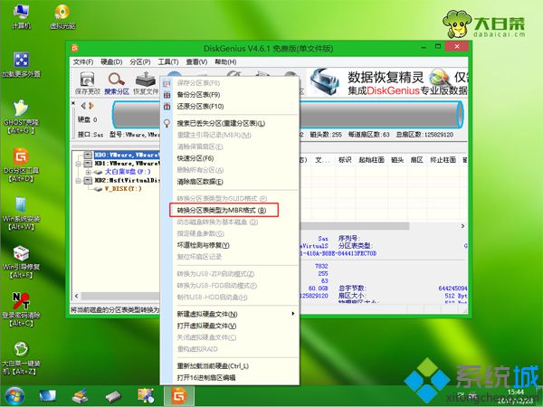Click the 起始柱面 column header
This screenshot has height=407, width=543.
click(x=371, y=159)
